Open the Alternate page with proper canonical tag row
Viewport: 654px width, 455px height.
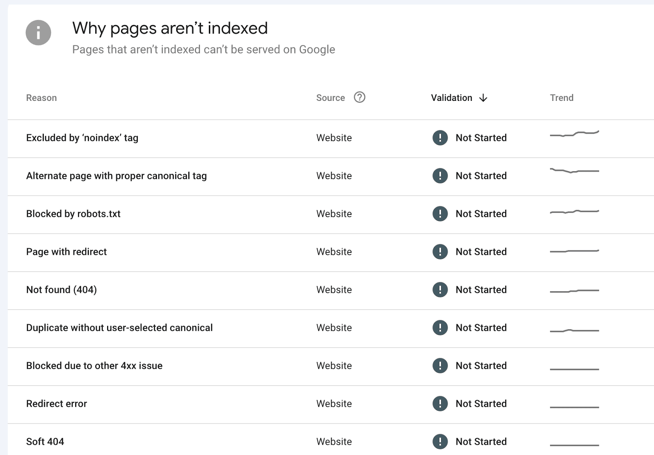point(116,176)
